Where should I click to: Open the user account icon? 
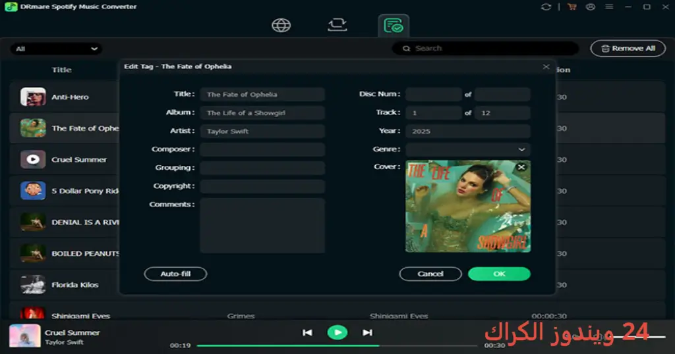(591, 7)
